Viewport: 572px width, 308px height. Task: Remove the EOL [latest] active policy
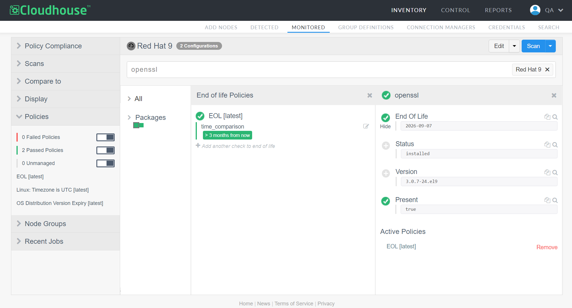coord(547,247)
